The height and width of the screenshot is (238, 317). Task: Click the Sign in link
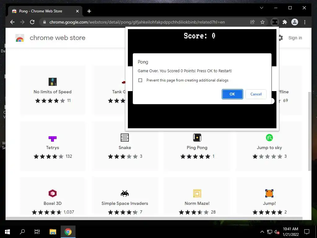click(x=295, y=38)
